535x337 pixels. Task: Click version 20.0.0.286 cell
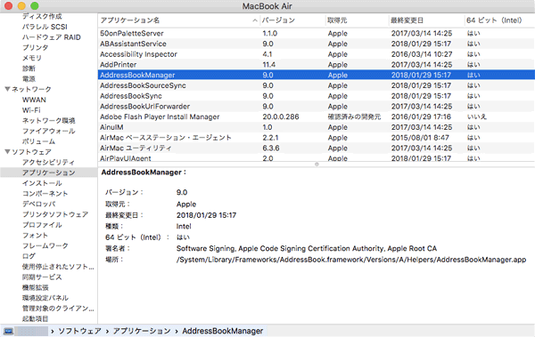tap(281, 116)
